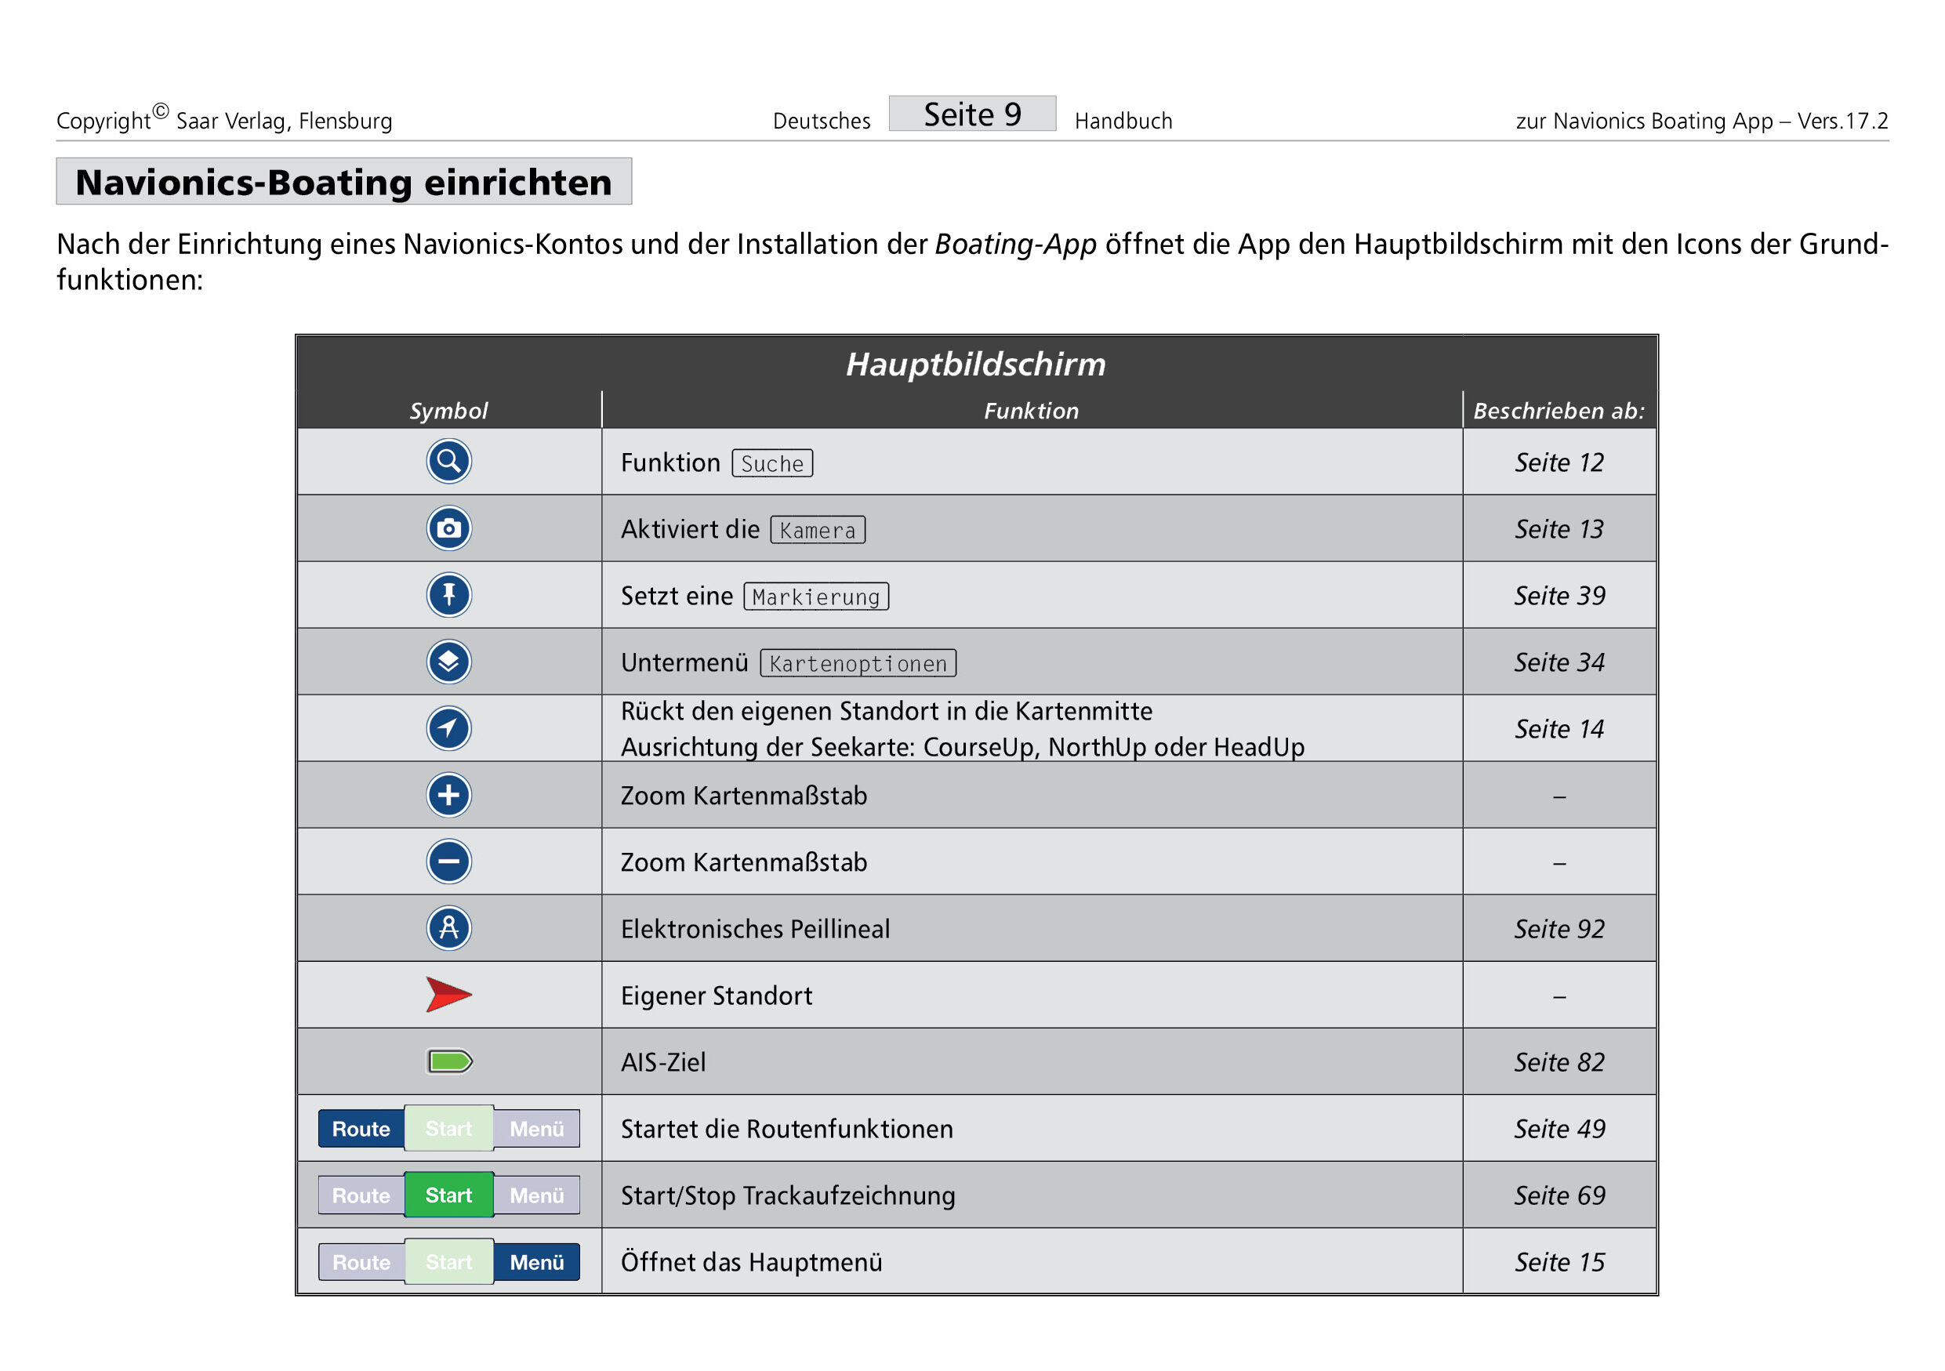Click faded Start in Routenfunktionen row
The height and width of the screenshot is (1371, 1945).
pyautogui.click(x=449, y=1129)
